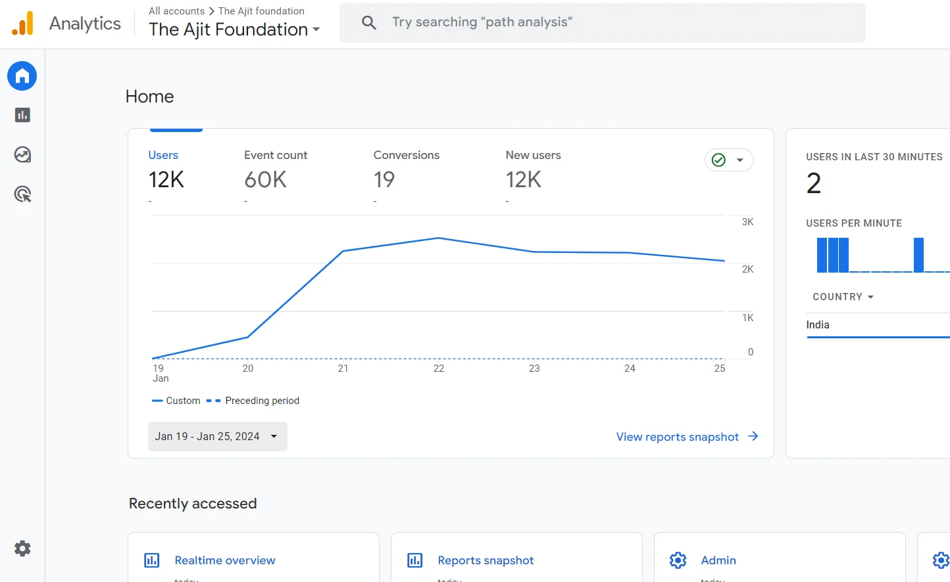Select the New users metric tab

(533, 169)
